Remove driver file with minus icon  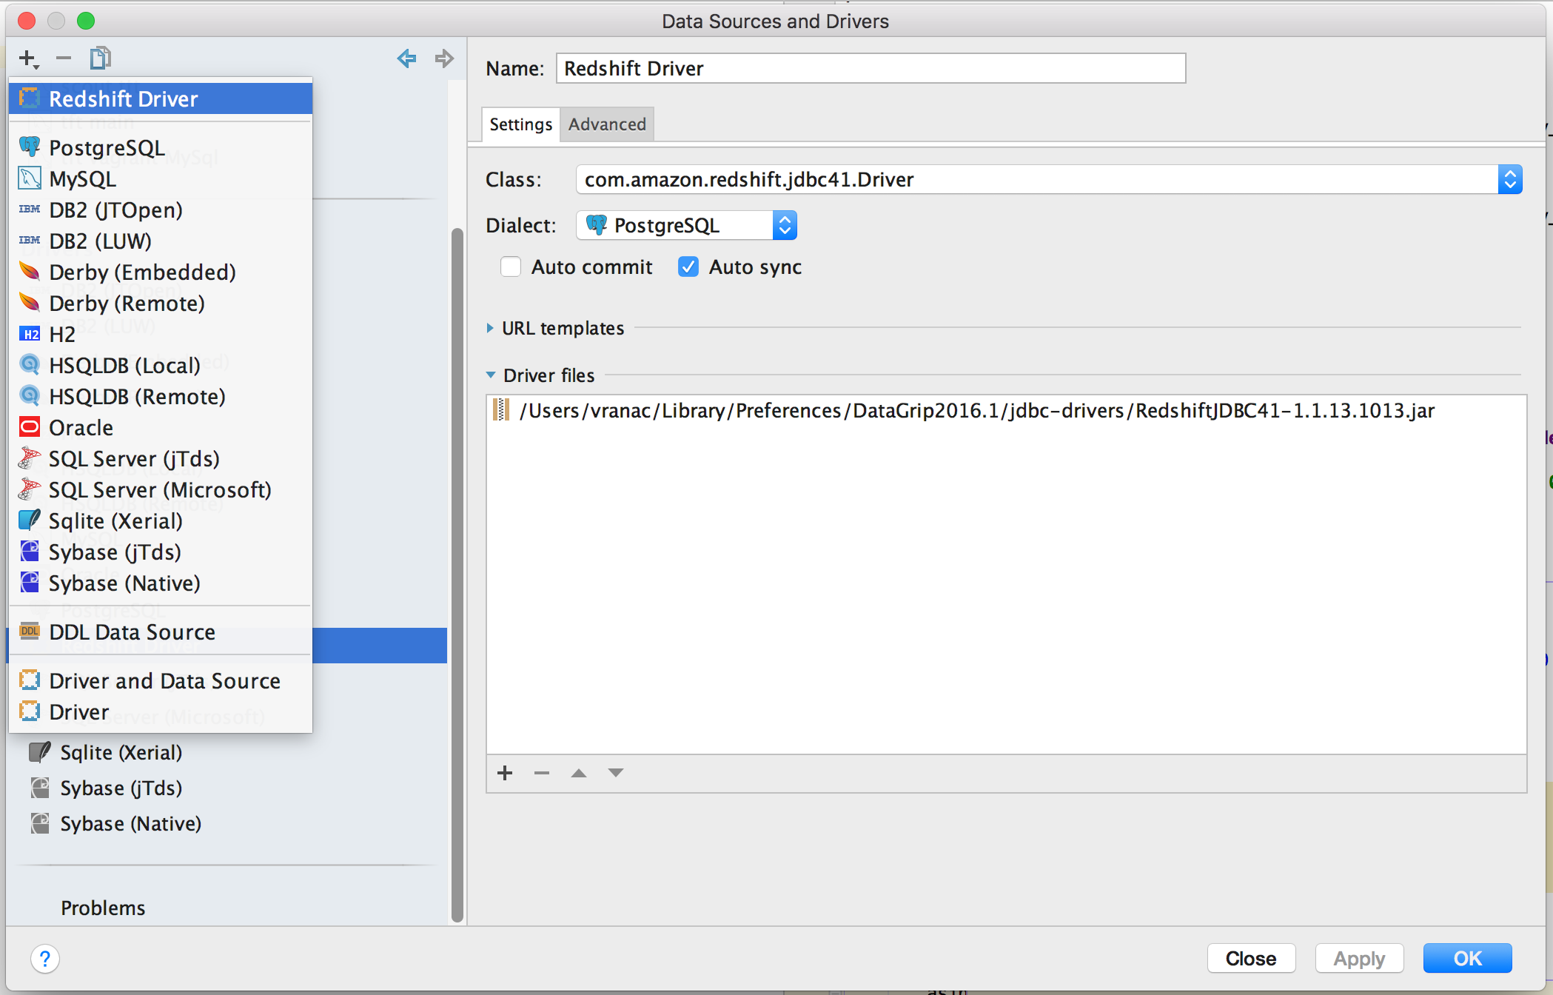[x=542, y=773]
